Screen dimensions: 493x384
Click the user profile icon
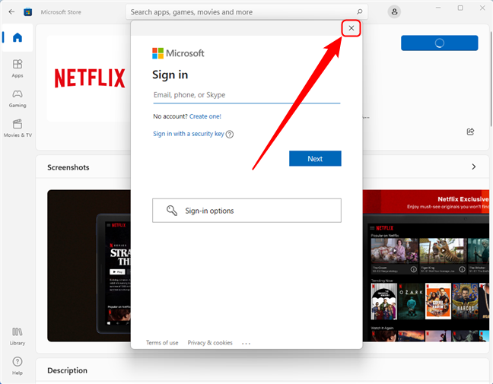(394, 12)
